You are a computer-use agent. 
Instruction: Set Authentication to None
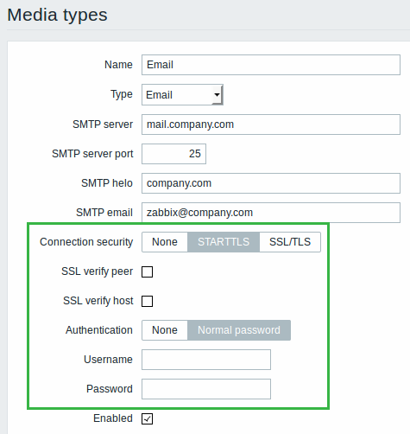click(165, 330)
